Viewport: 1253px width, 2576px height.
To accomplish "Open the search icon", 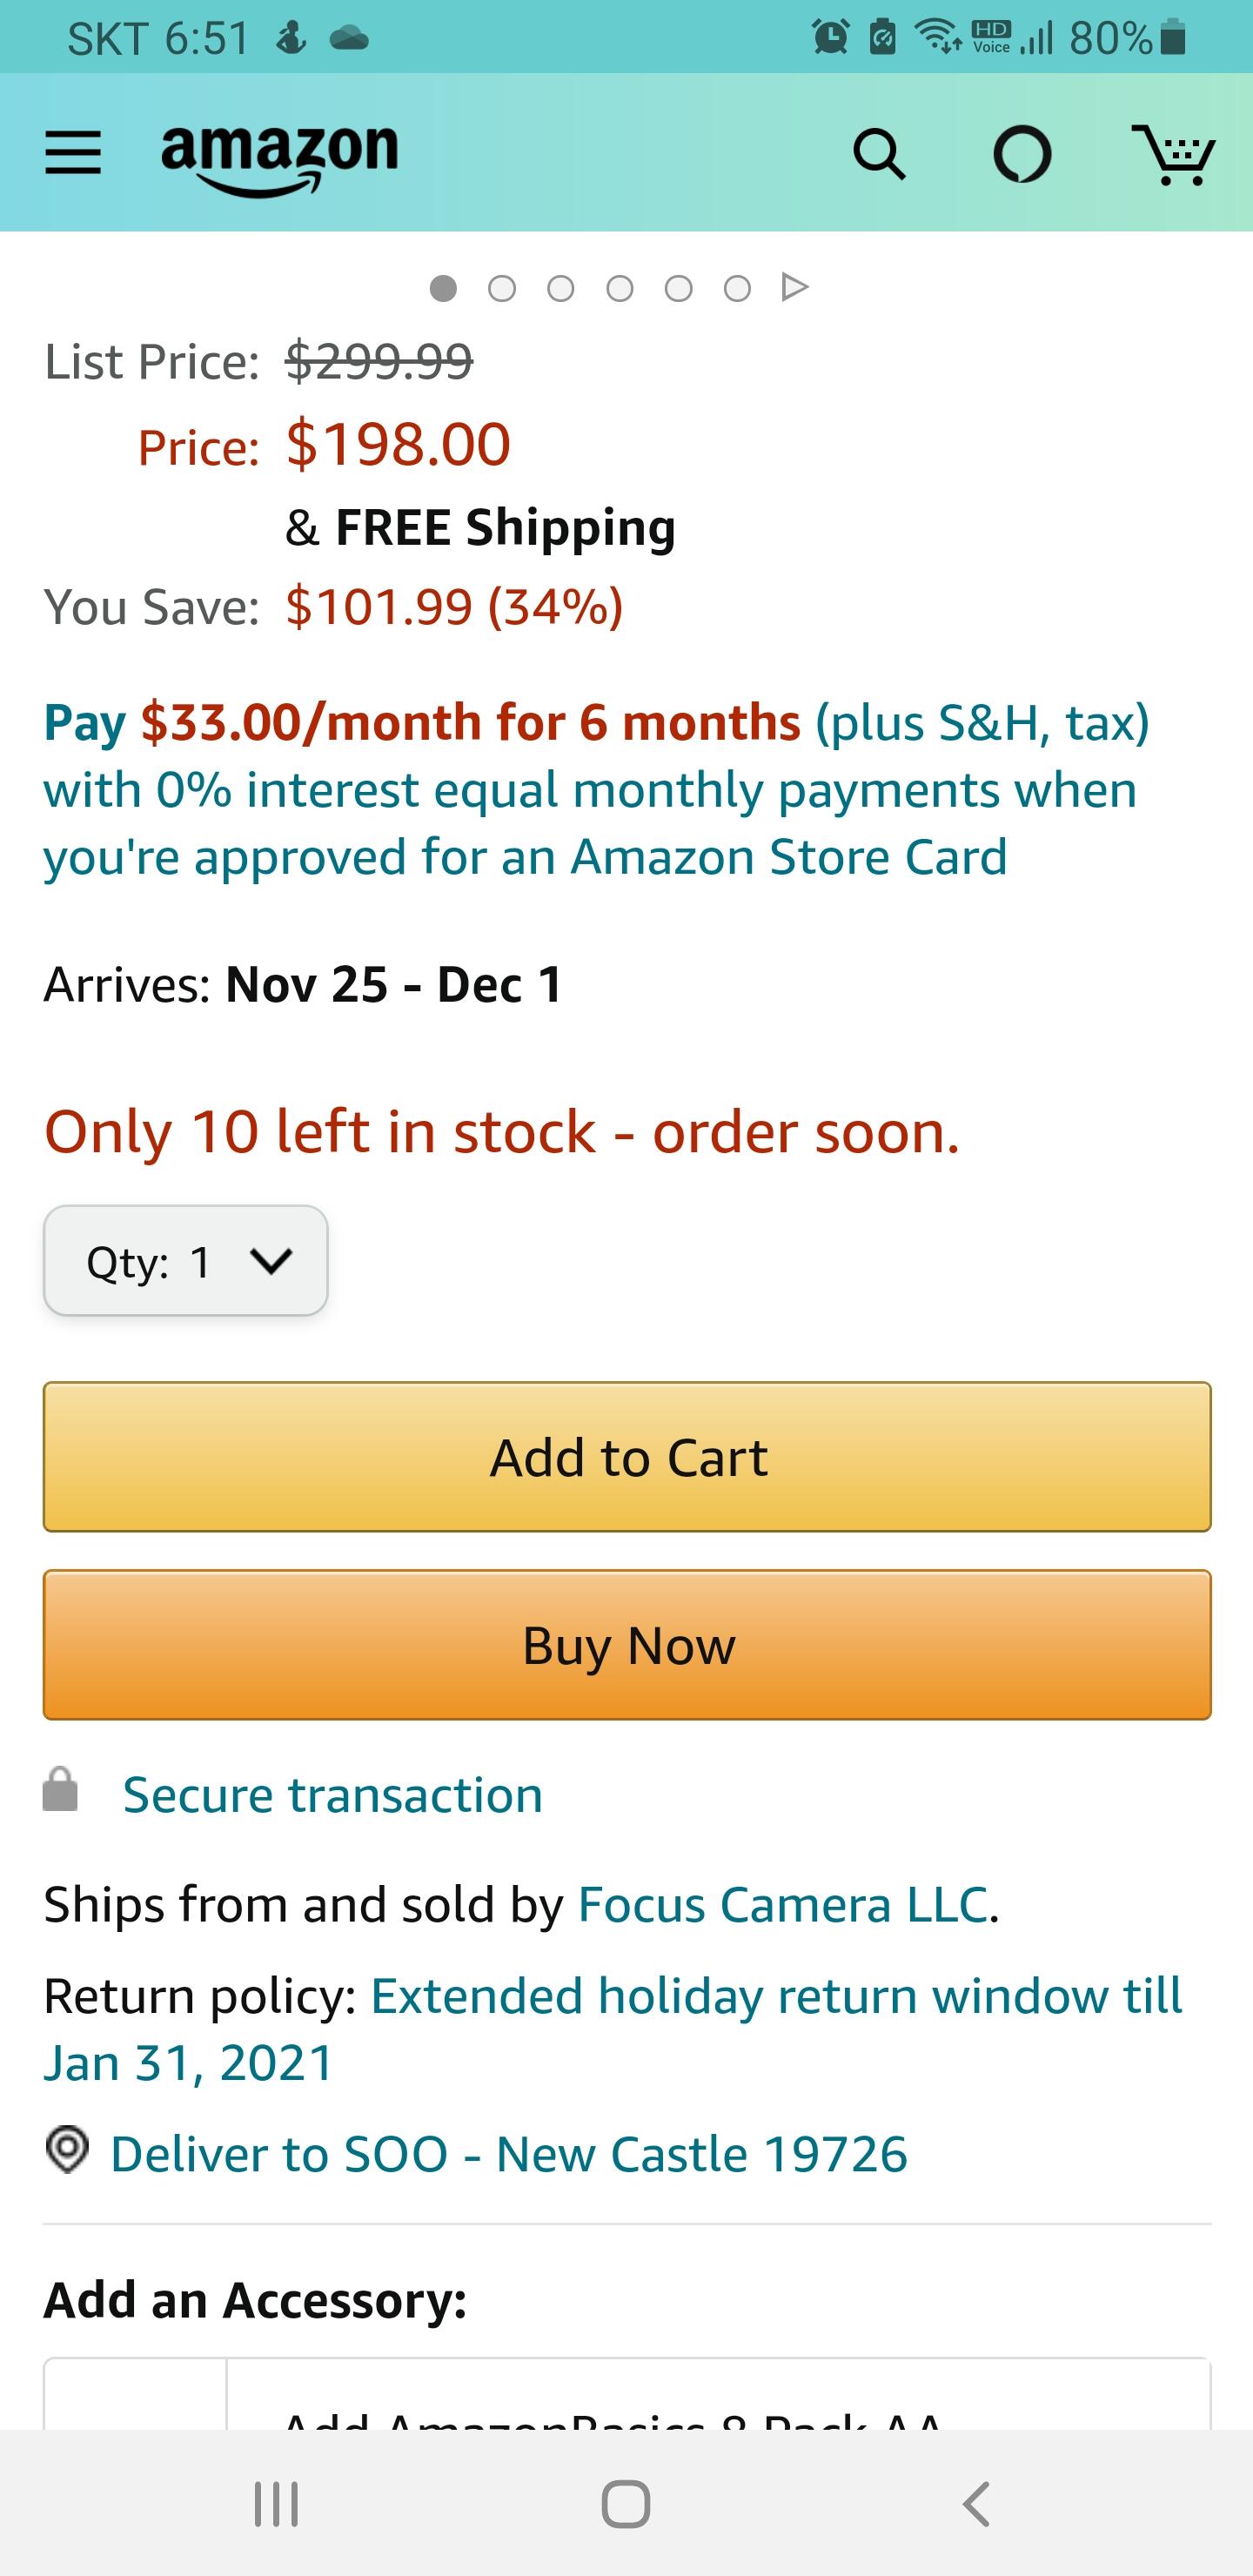I will click(879, 155).
